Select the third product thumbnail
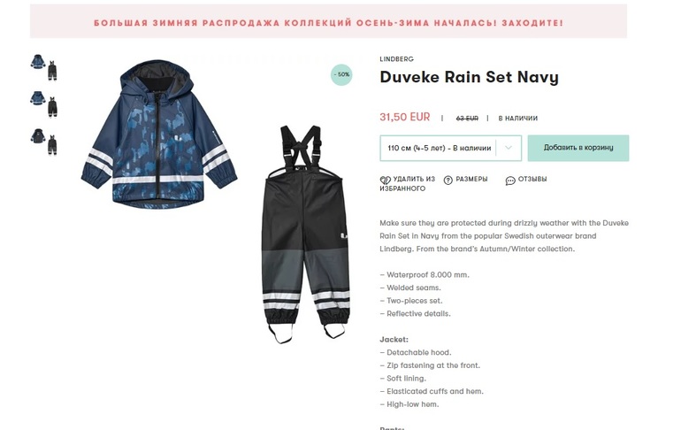This screenshot has height=430, width=681. [x=44, y=142]
